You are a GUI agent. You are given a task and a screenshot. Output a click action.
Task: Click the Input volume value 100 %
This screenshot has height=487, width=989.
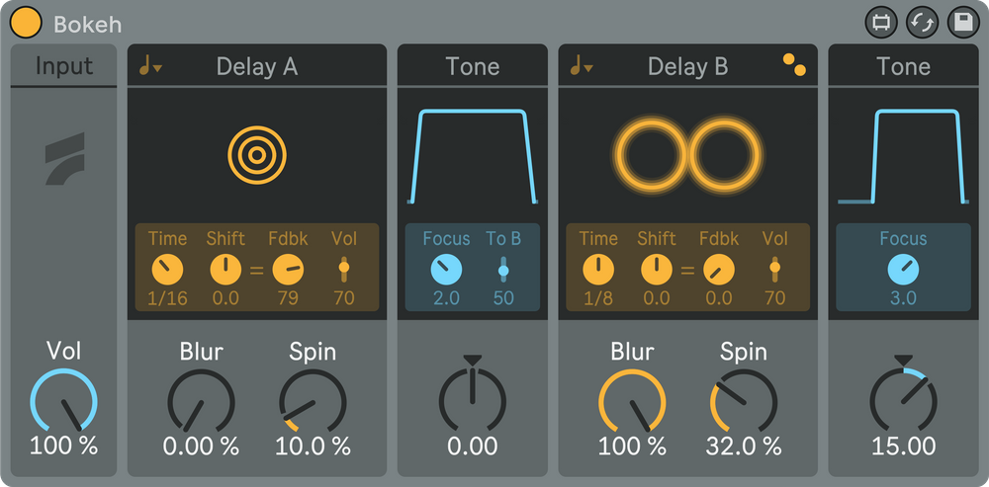[63, 446]
